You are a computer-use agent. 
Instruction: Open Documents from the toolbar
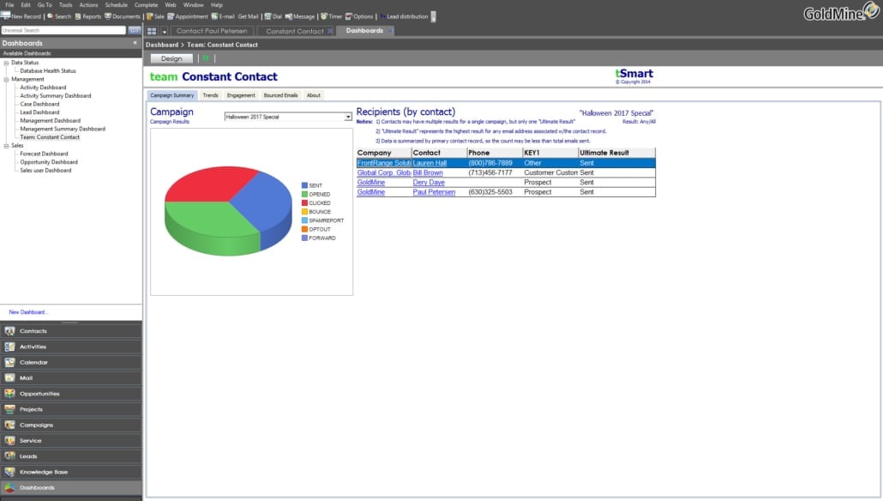[123, 17]
